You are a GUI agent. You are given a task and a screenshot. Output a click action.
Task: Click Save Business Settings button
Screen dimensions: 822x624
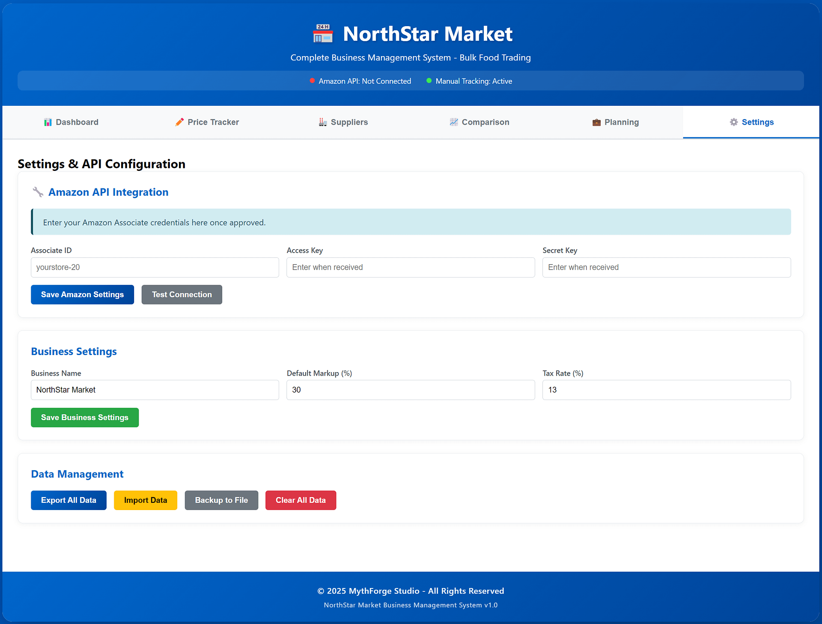click(x=85, y=418)
